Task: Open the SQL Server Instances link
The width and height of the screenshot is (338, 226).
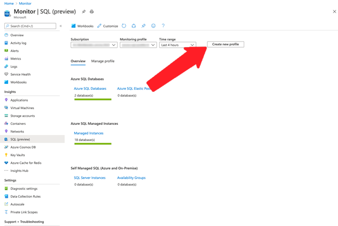Action: 90,178
